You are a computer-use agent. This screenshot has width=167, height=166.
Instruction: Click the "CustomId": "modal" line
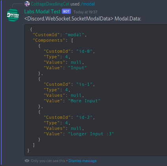[x=59, y=35]
